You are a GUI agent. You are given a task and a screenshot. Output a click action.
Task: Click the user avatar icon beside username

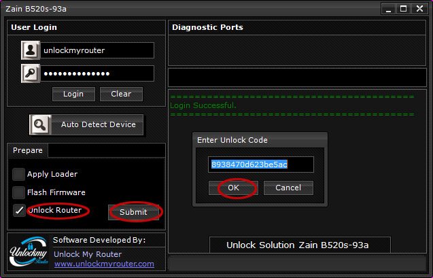[30, 50]
